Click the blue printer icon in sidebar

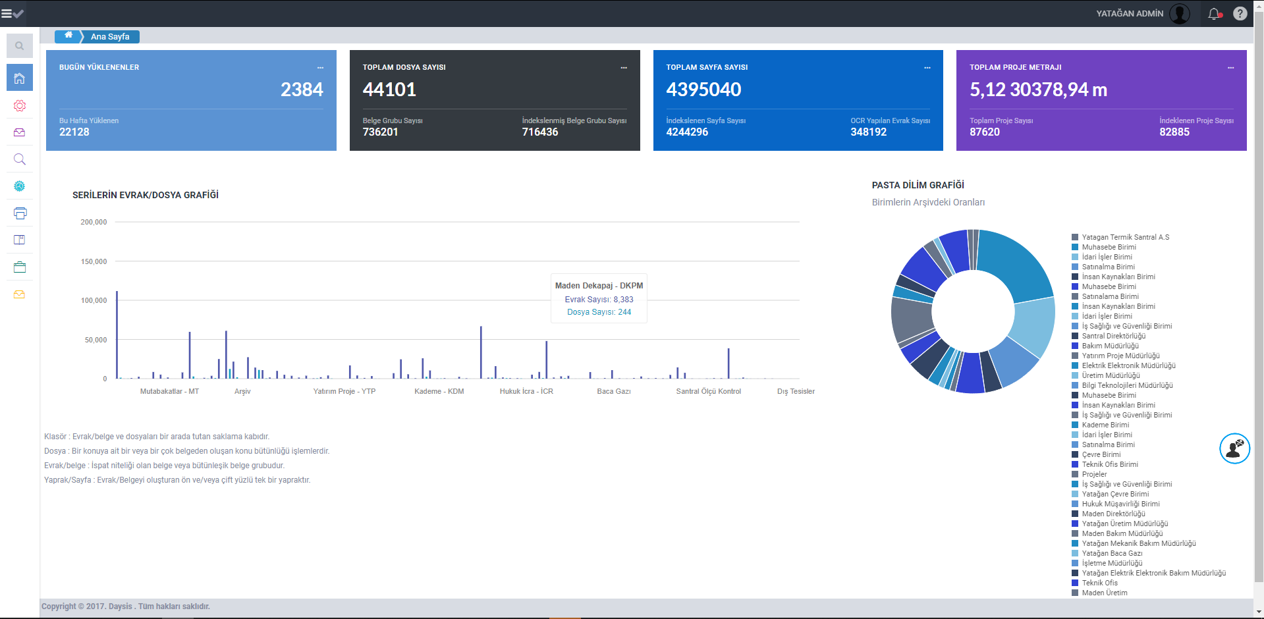[20, 213]
